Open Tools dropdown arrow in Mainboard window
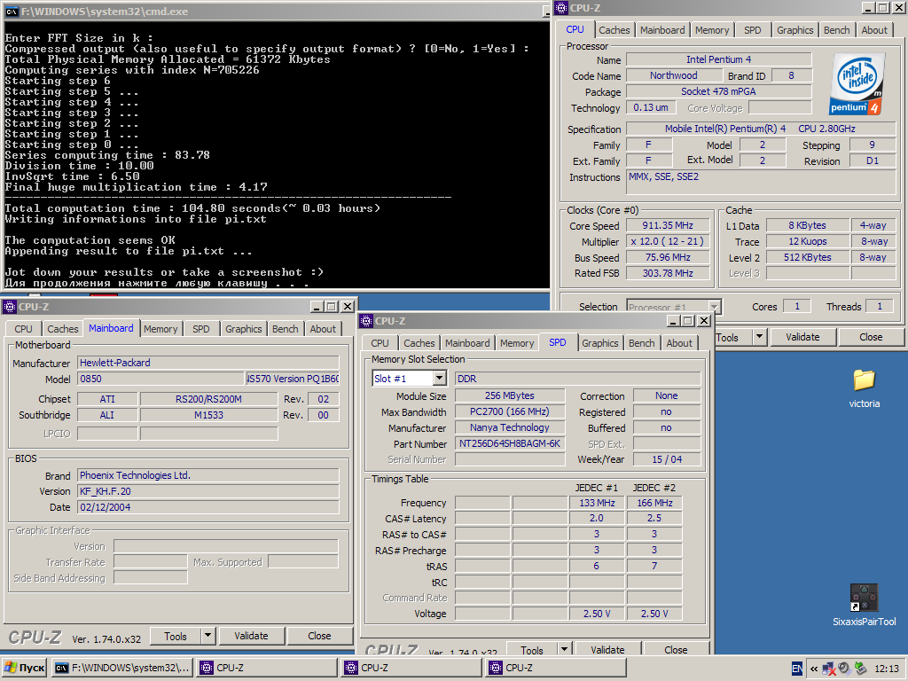Screen dimensions: 908x681 tap(208, 636)
